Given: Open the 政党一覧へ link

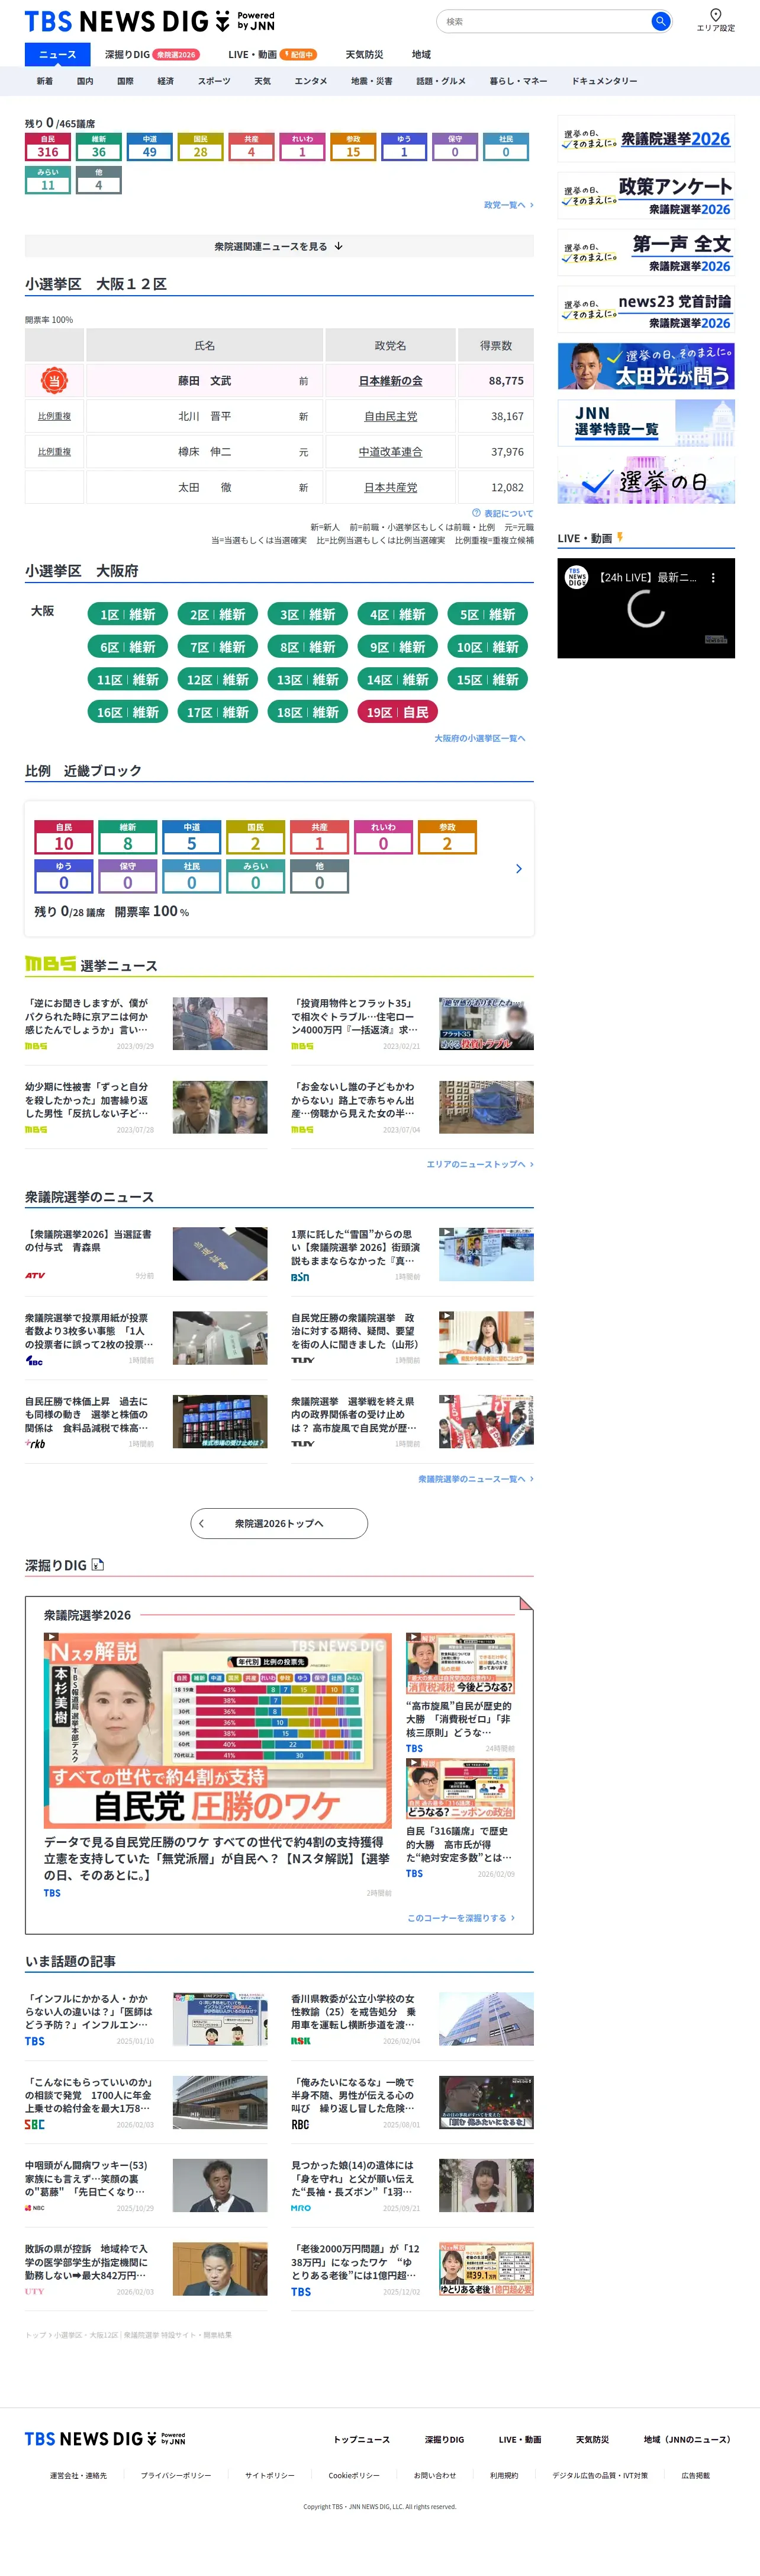Looking at the screenshot, I should click(x=508, y=205).
